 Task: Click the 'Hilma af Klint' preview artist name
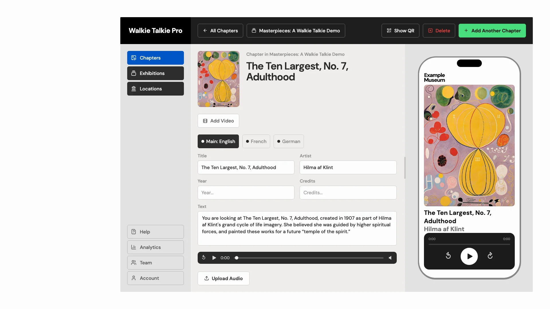444,229
